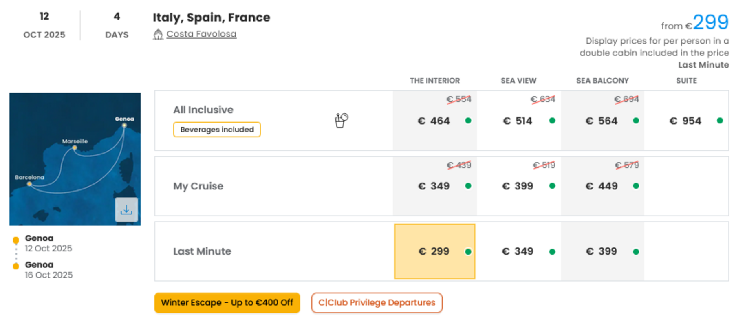The height and width of the screenshot is (326, 736).
Task: Click the Genoa marker on route map
Action: click(124, 125)
